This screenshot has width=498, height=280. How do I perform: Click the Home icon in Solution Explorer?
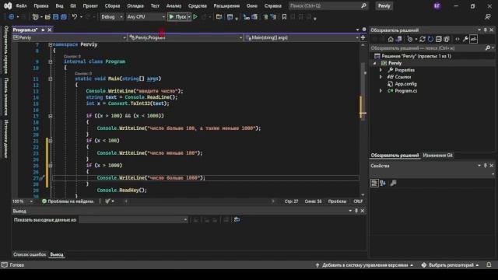(391, 39)
